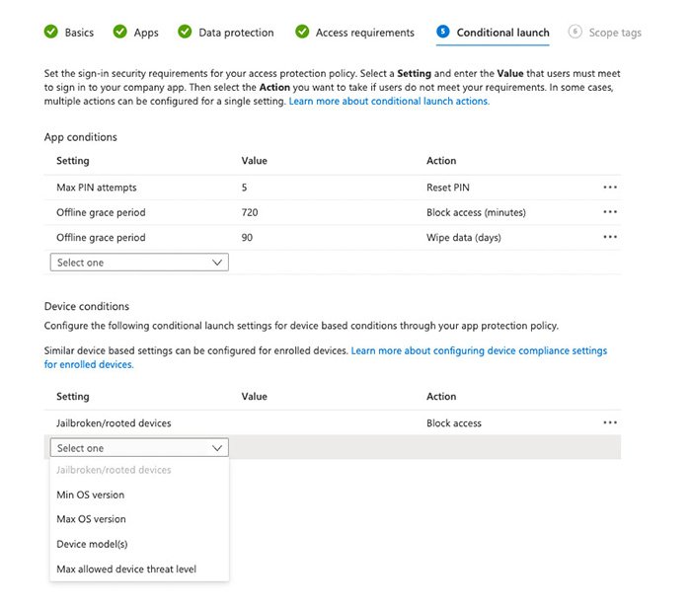Screen dimensions: 691x608
Task: Open ellipsis menu for Block access (minutes) row
Action: tap(610, 212)
